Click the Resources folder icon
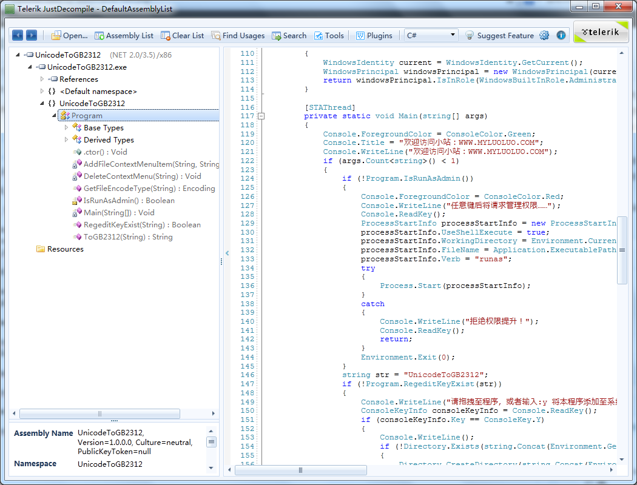Screen dimensions: 637x485 [x=41, y=249]
